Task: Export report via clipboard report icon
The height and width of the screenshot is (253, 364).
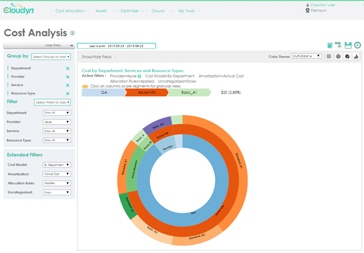Action: click(x=330, y=45)
